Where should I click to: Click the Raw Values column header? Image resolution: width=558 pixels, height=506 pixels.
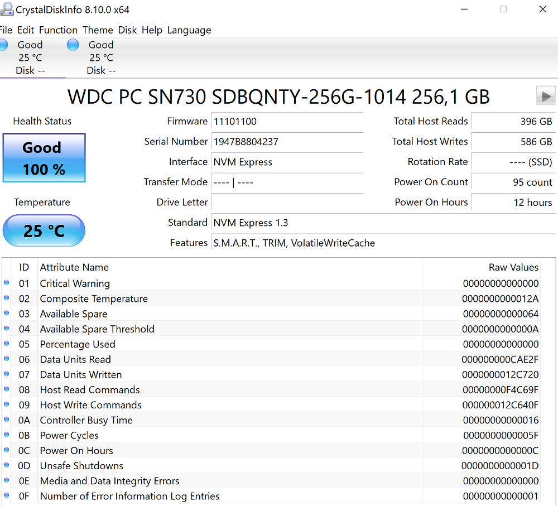click(x=513, y=267)
